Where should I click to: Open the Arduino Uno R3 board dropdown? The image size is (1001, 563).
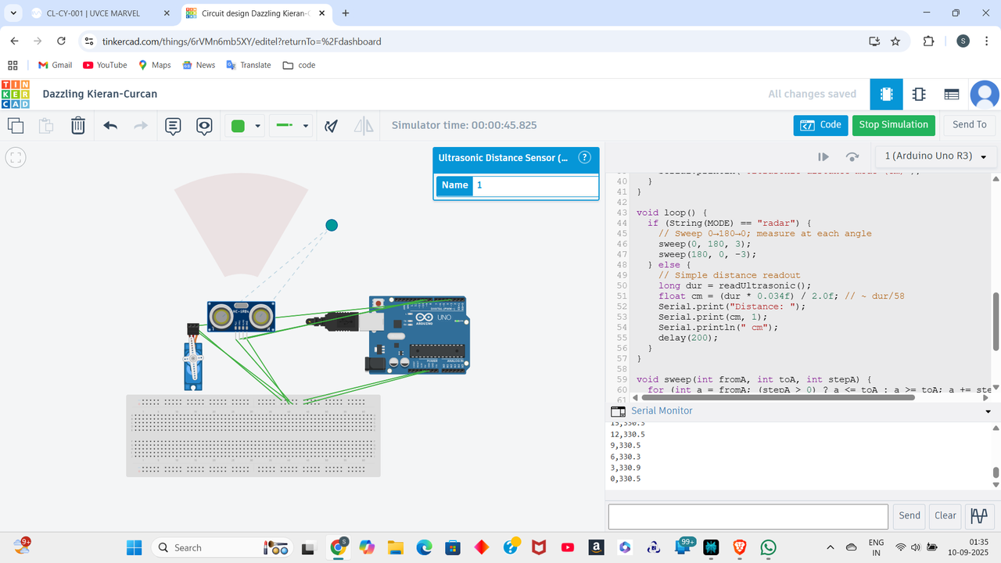click(935, 156)
